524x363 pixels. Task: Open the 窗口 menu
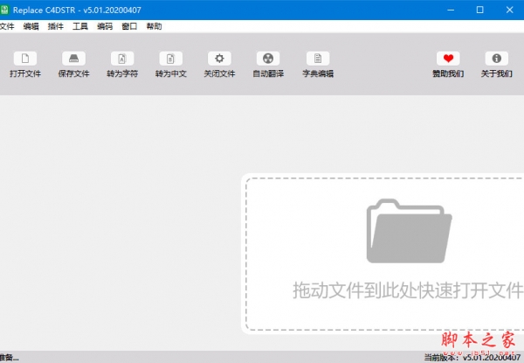pyautogui.click(x=129, y=26)
